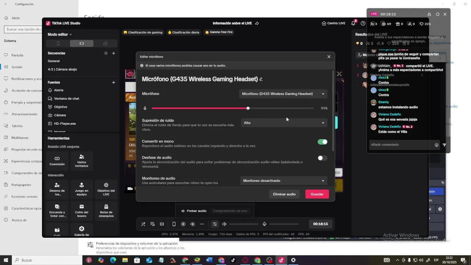
Task: Click Probar audio button
Action: [x=194, y=211]
